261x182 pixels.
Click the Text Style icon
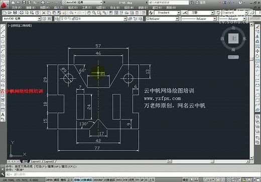point(151,12)
